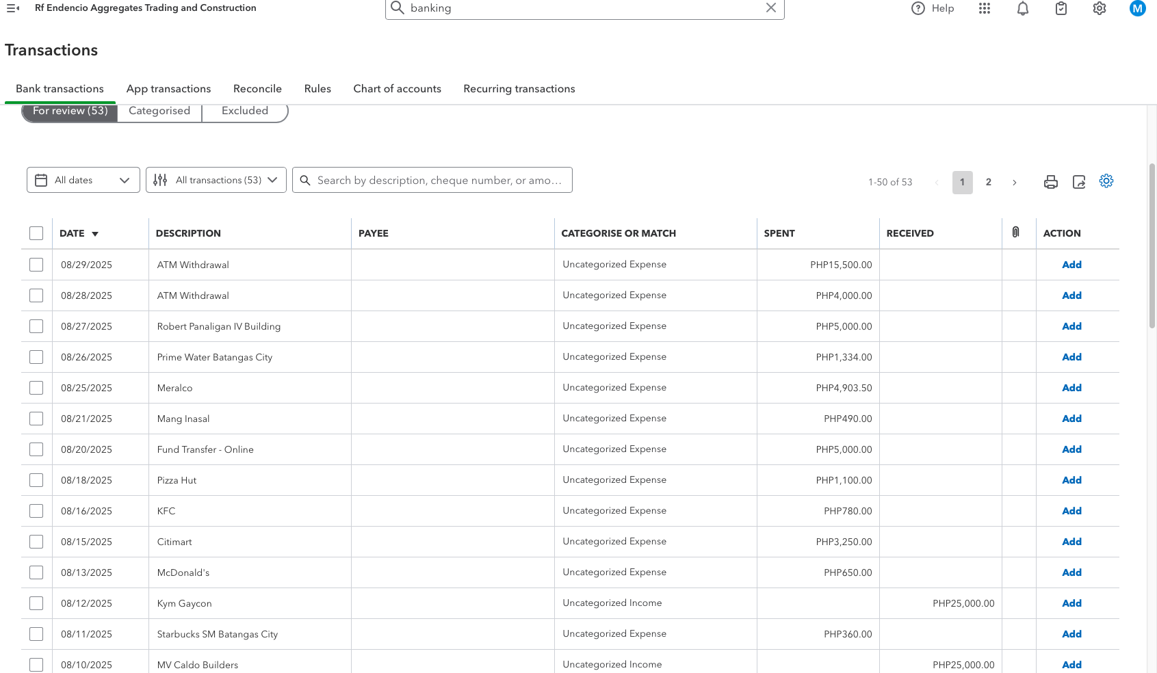Select the Meralco transaction checkbox
The image size is (1157, 673).
tap(36, 388)
